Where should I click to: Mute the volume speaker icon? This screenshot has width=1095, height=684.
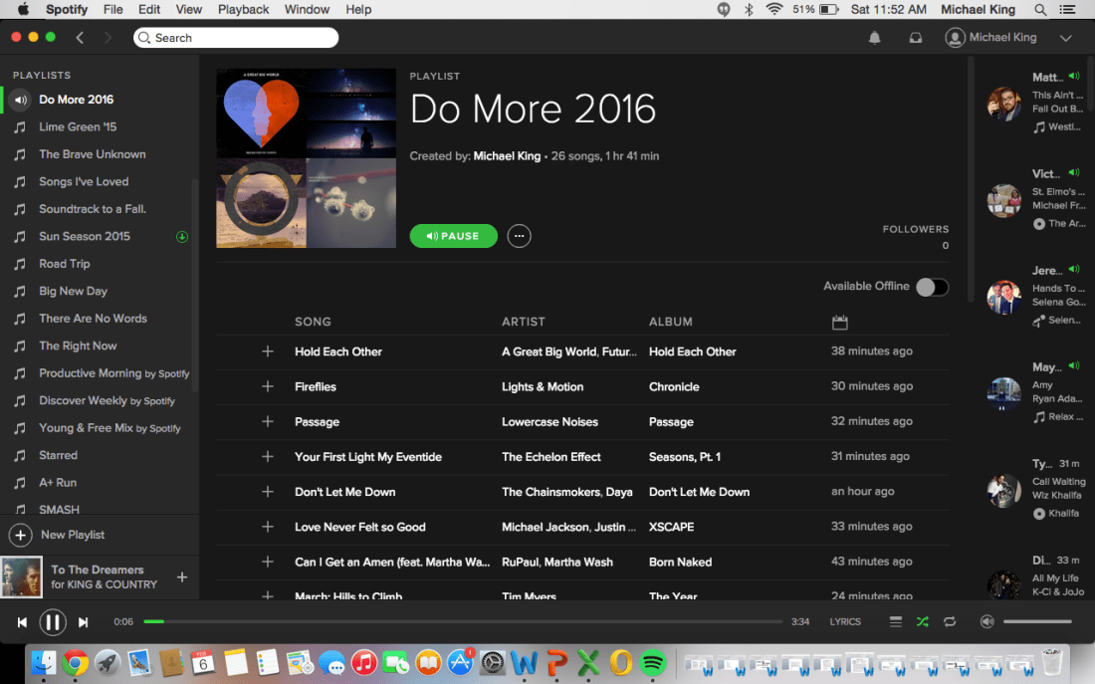986,621
